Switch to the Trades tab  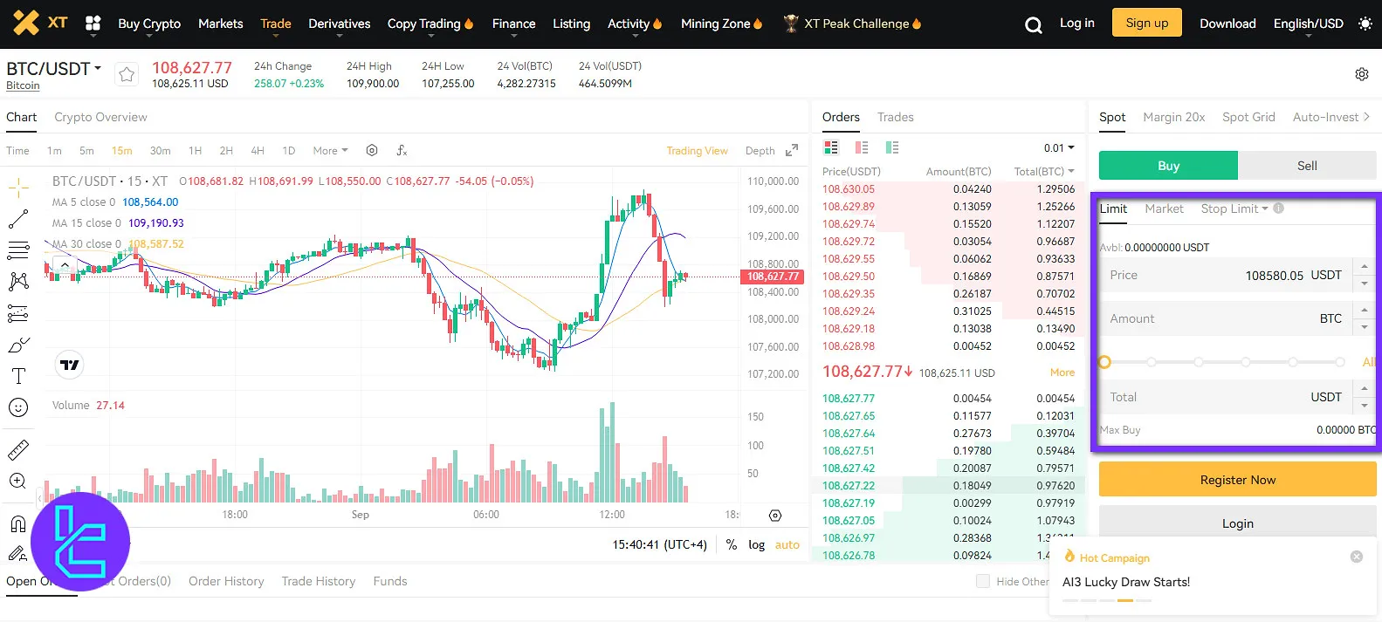[x=895, y=117]
